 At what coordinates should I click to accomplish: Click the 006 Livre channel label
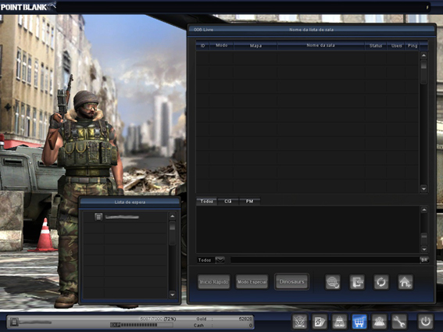pyautogui.click(x=203, y=30)
